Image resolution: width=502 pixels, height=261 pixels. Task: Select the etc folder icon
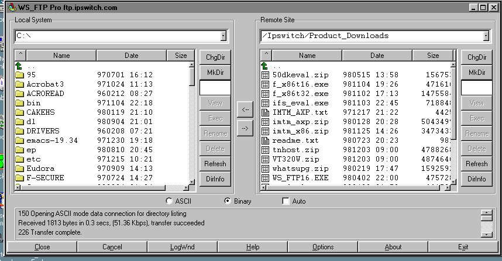(x=19, y=159)
